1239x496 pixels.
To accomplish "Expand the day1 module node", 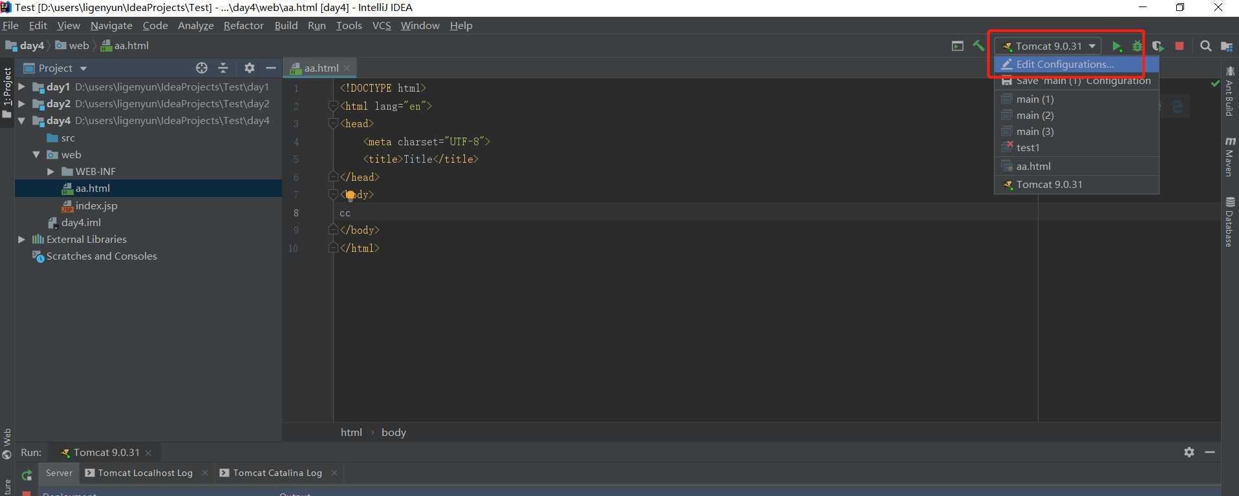I will click(x=21, y=87).
